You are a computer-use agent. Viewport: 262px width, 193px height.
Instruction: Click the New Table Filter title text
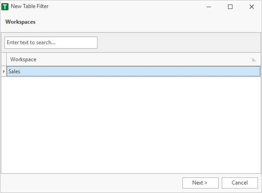[30, 6]
